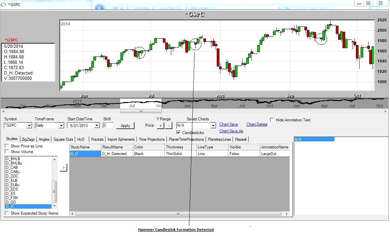Open the Saved Charts dropdown
This screenshot has height=236, width=390.
tap(213, 126)
